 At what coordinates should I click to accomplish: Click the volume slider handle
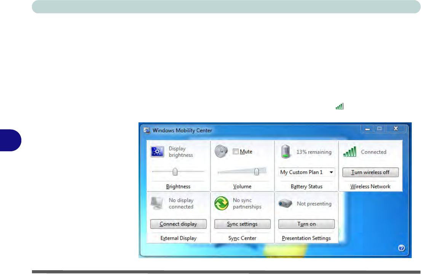click(257, 172)
